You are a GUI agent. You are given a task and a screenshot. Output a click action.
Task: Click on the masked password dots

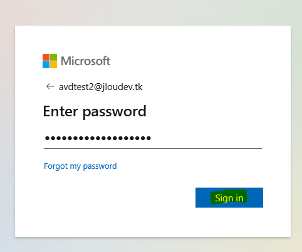pos(98,138)
